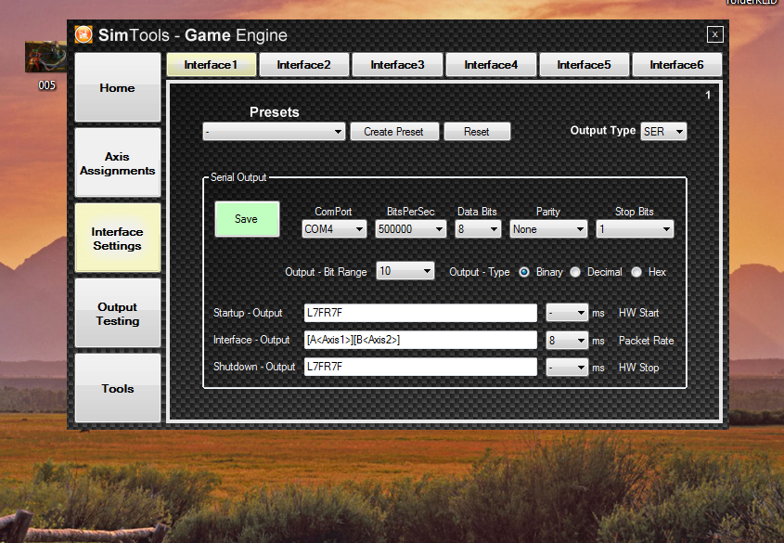
Task: Open the HW Start ms dropdown
Action: (567, 313)
